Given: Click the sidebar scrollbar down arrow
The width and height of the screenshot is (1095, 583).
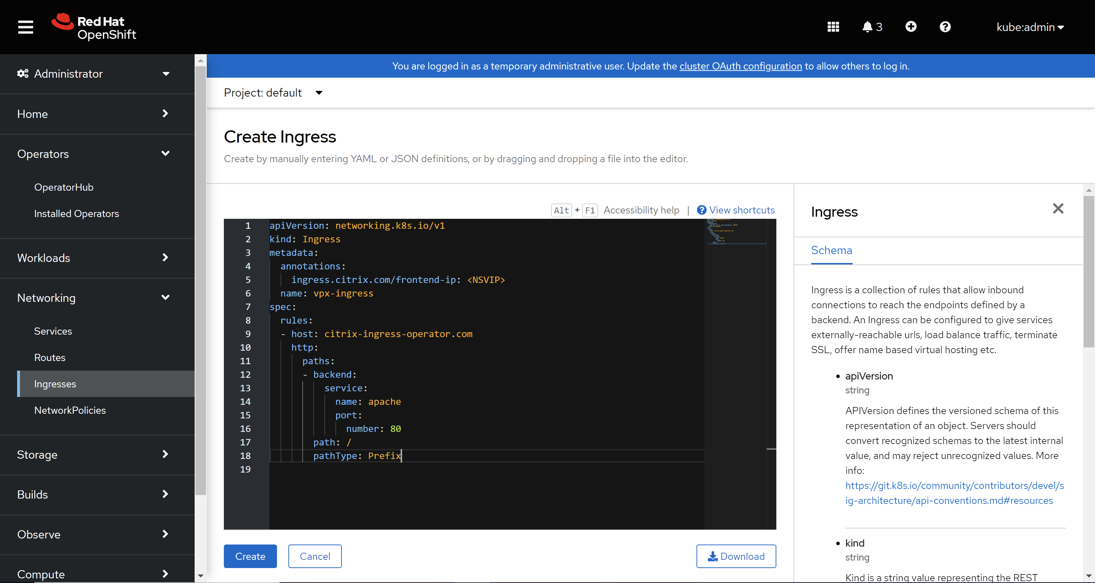Looking at the screenshot, I should pos(201,576).
